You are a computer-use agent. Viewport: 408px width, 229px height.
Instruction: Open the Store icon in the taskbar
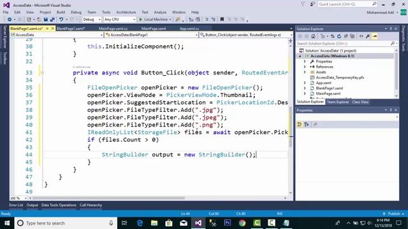click(169, 223)
